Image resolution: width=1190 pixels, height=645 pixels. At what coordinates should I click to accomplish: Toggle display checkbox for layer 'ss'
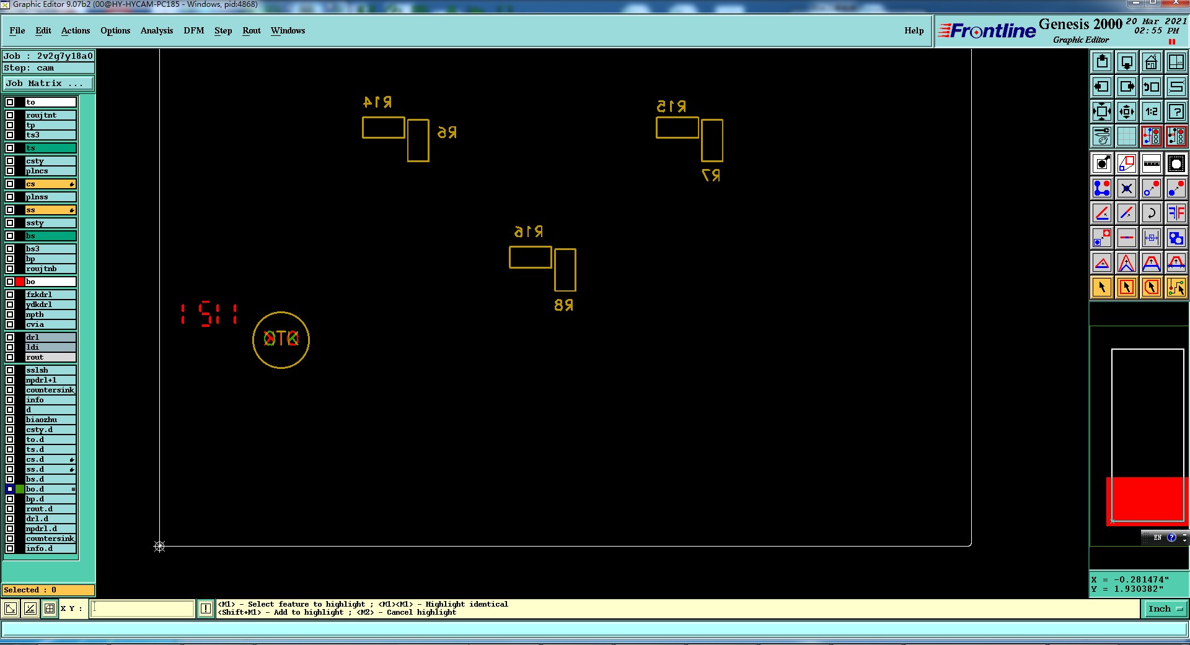pyautogui.click(x=10, y=210)
